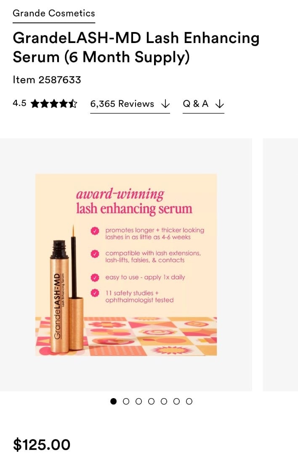The image size is (298, 458).
Task: Click the Item 2587633 number text
Action: coord(47,80)
